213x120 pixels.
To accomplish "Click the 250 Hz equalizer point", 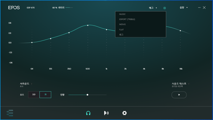I will click(x=69, y=33).
